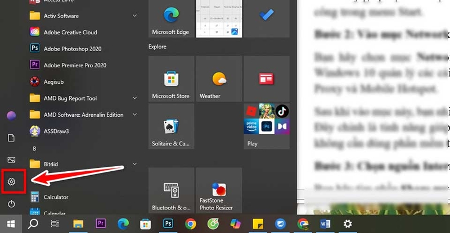Open taskbar Search magnifier
Viewport: 450px width, 233px height.
33,224
